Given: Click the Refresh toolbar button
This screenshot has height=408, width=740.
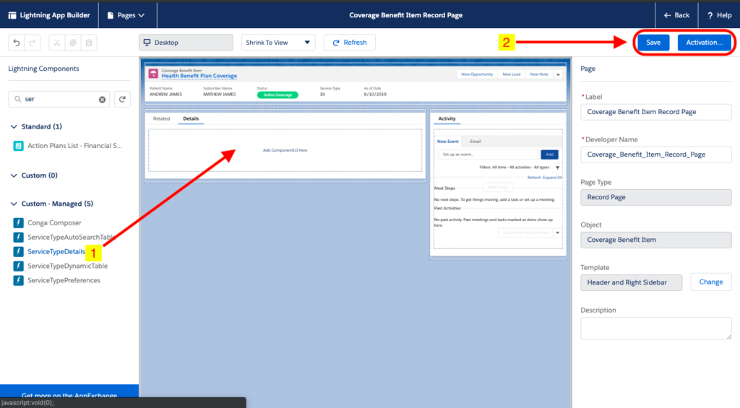Looking at the screenshot, I should tap(350, 43).
